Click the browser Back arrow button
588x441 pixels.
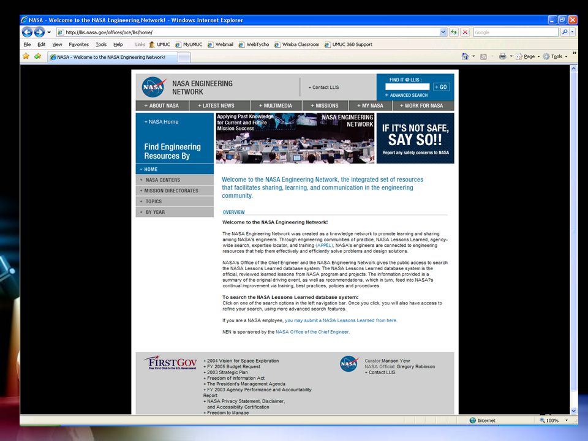coord(27,32)
